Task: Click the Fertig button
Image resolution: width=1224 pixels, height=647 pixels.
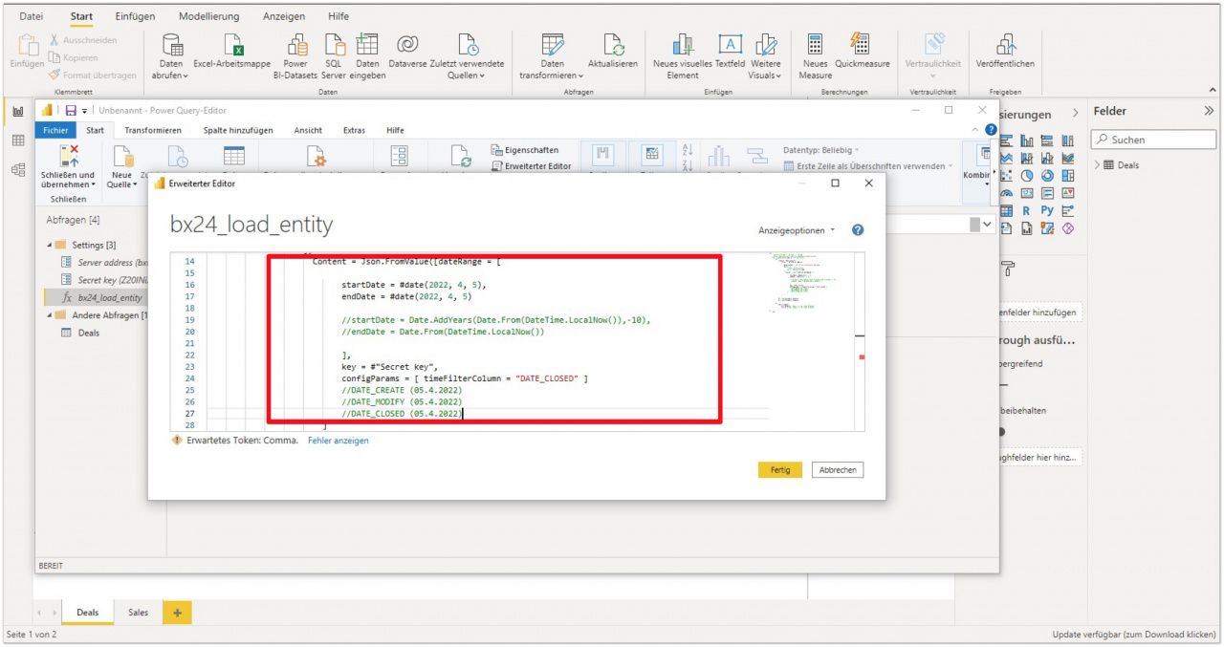Action: coord(780,470)
